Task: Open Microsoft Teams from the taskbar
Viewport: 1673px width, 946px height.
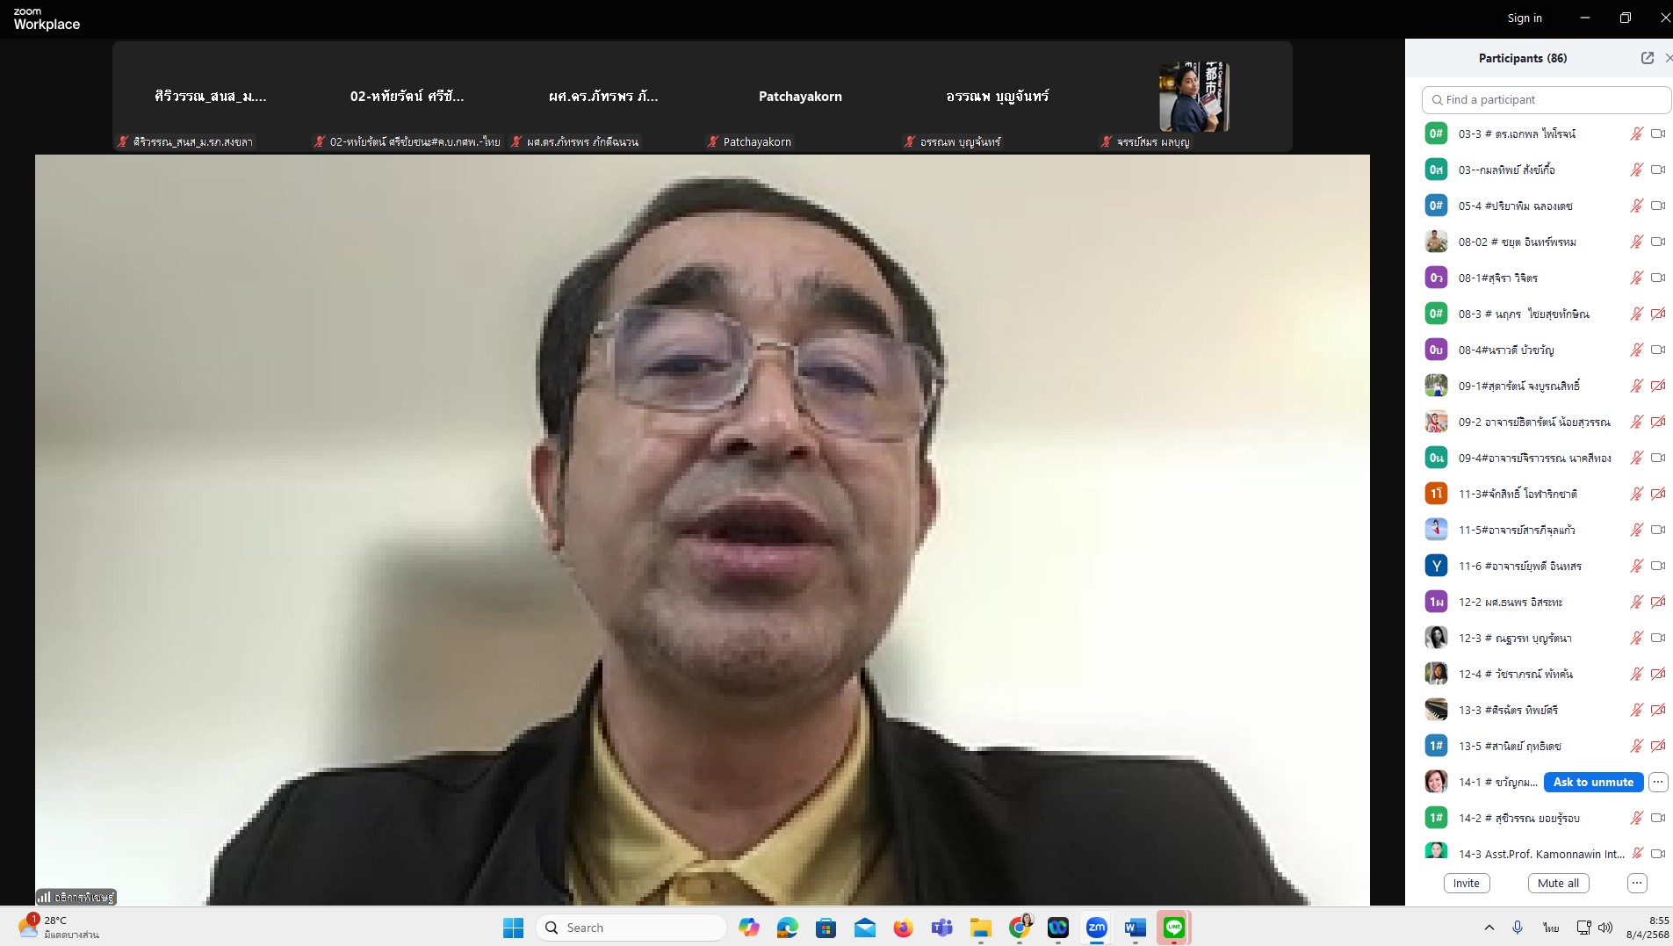Action: [x=941, y=928]
